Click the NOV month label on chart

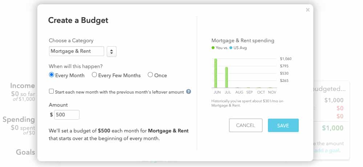[x=272, y=92]
